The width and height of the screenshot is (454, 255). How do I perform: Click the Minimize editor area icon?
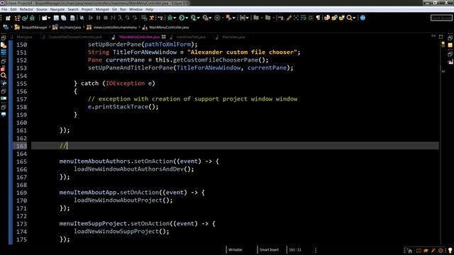point(433,36)
